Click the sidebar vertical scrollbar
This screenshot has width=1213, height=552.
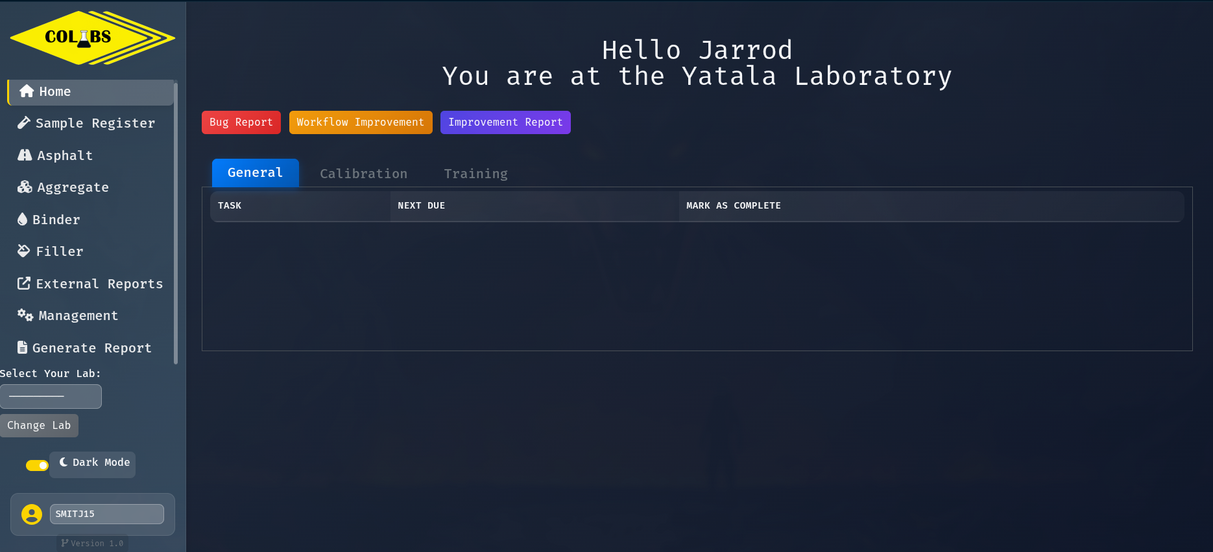coord(176,224)
